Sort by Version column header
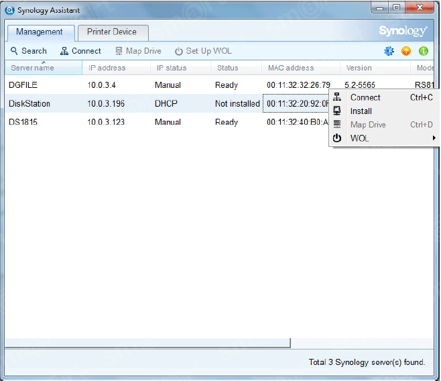441x381 pixels. point(375,68)
